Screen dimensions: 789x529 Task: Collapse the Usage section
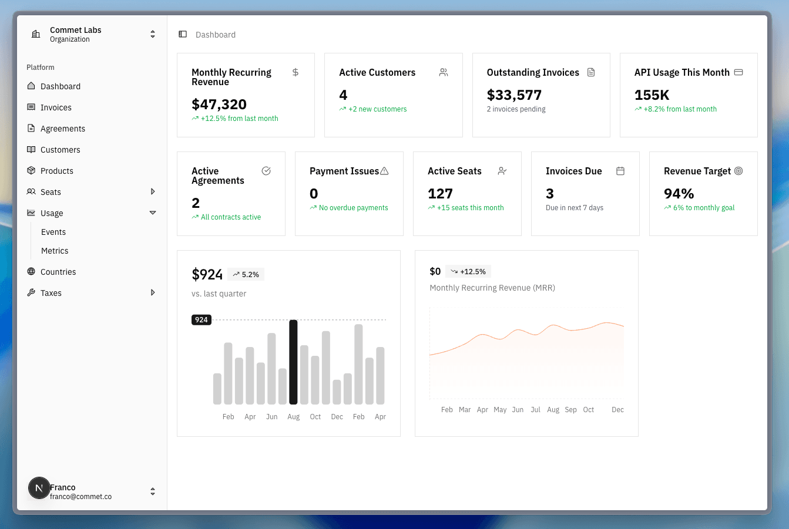pyautogui.click(x=153, y=213)
